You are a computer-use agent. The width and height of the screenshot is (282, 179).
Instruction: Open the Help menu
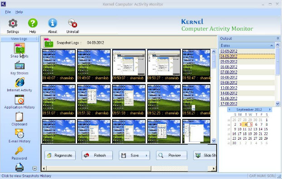pos(19,12)
